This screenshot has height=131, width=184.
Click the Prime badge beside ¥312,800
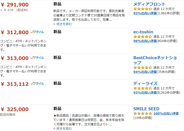pos(37,32)
